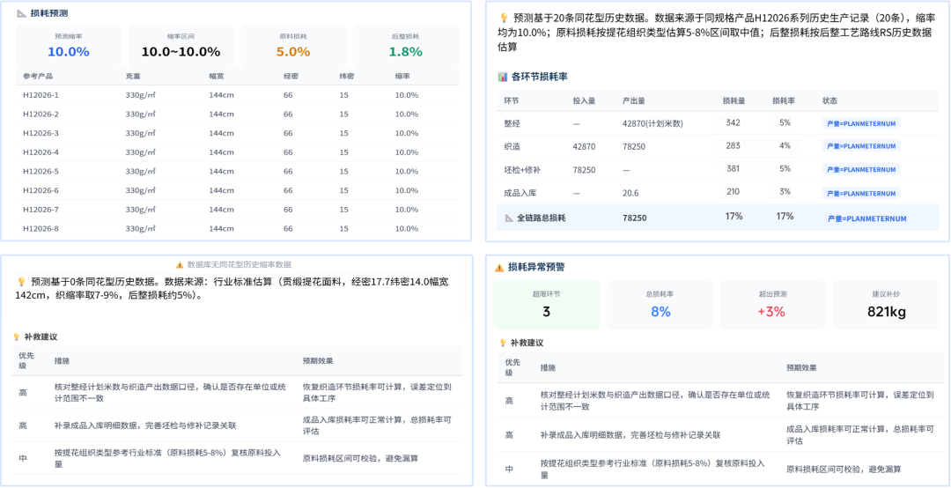Click the ruler icon in 全链路总损耗 row
The width and height of the screenshot is (951, 488).
[509, 218]
